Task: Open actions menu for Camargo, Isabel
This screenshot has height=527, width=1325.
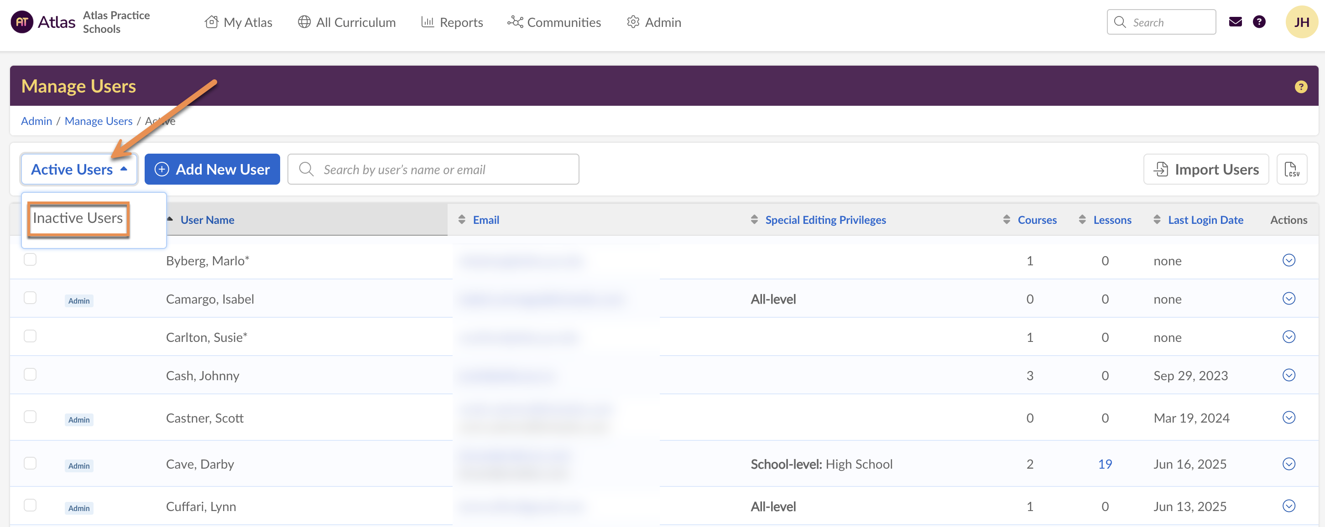Action: pyautogui.click(x=1288, y=299)
